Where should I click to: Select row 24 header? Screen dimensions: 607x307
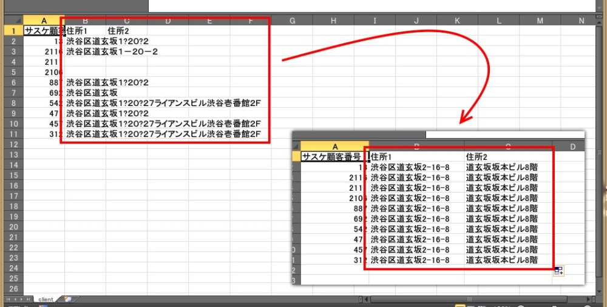pos(14,268)
